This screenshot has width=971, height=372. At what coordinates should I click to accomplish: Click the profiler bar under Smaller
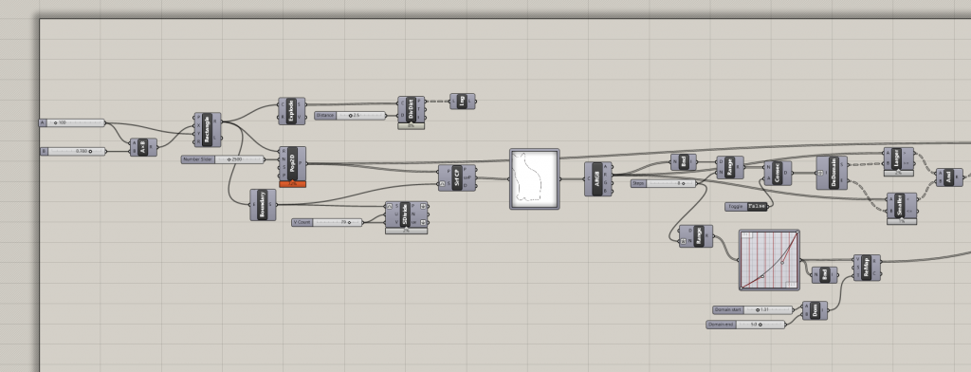[903, 221]
